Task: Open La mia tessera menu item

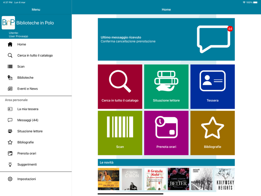Action: 36,109
